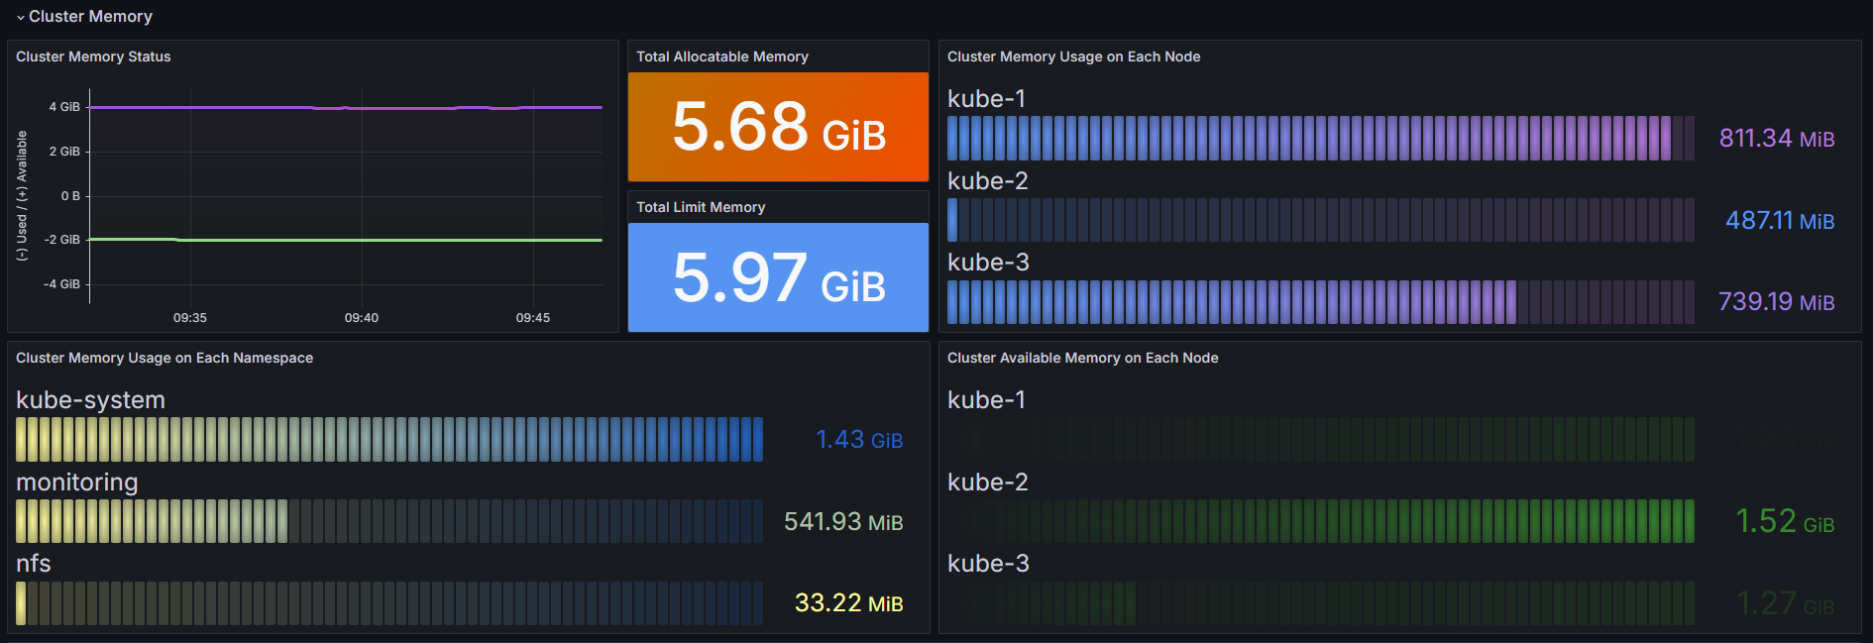
Task: Click the nfs namespace 33.22 MiB value
Action: [x=848, y=603]
